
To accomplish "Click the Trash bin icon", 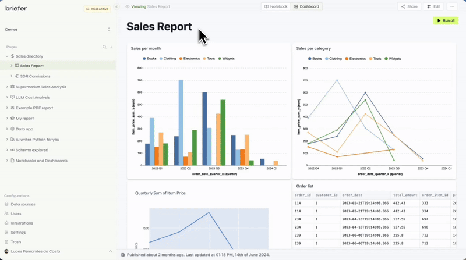I will click(6, 242).
